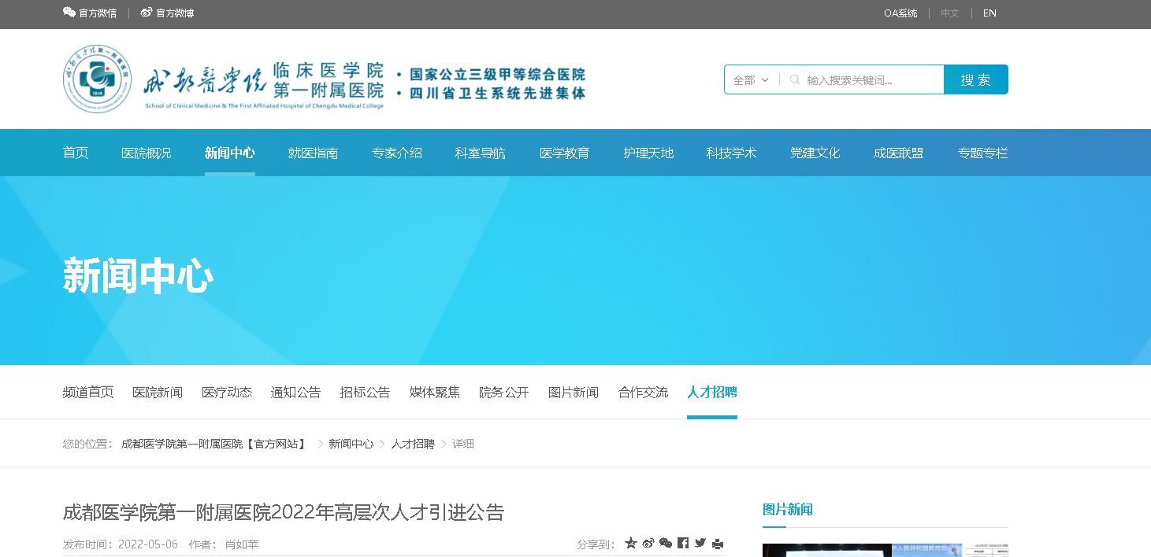Share article to QZone star icon

[630, 543]
